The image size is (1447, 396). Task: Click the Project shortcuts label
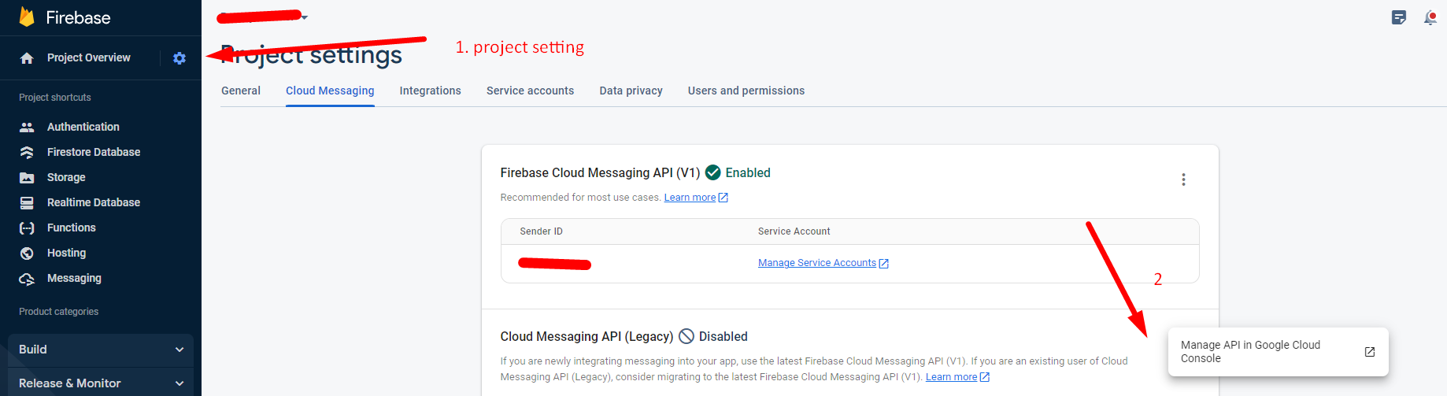point(55,98)
